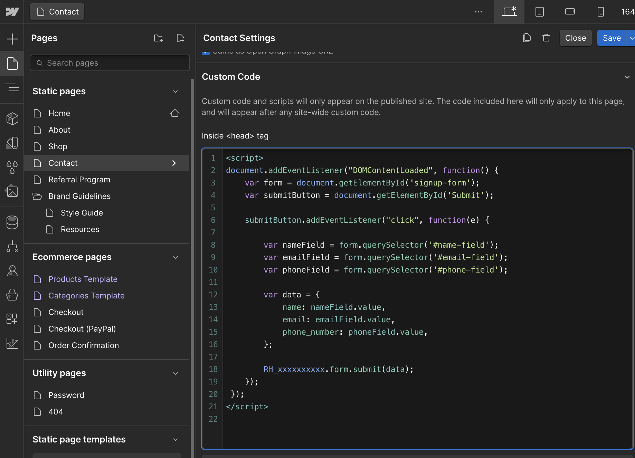Collapse the Utility pages section

[x=176, y=373]
